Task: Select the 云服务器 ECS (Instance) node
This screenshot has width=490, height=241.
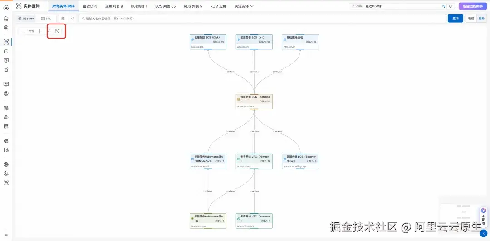Action: (254, 101)
